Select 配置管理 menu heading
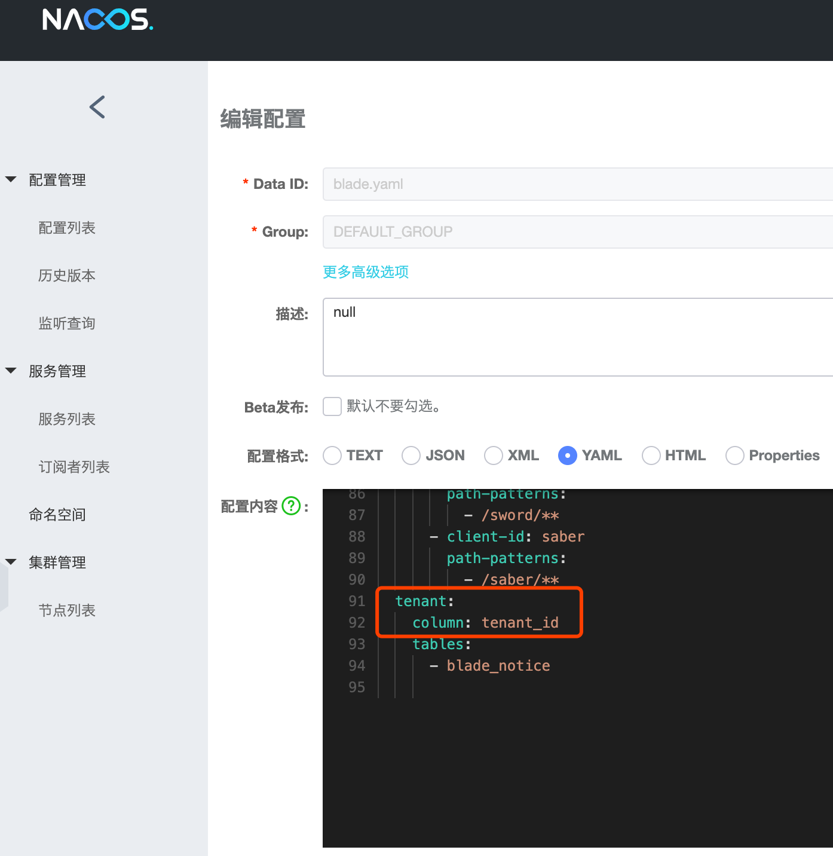This screenshot has height=856, width=833. click(x=57, y=180)
